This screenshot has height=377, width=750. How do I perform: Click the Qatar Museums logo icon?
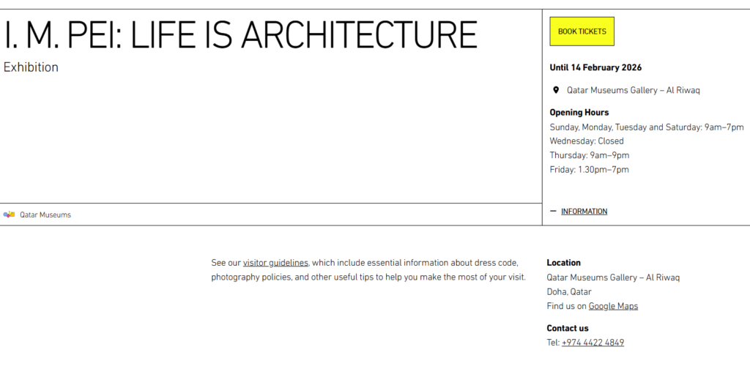click(9, 214)
